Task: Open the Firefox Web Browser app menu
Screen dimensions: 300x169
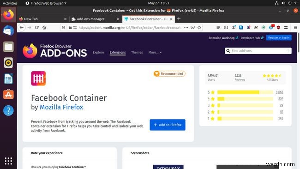Action: coord(46,3)
